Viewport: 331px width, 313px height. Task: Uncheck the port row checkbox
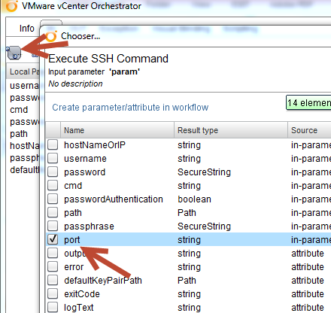pyautogui.click(x=53, y=240)
